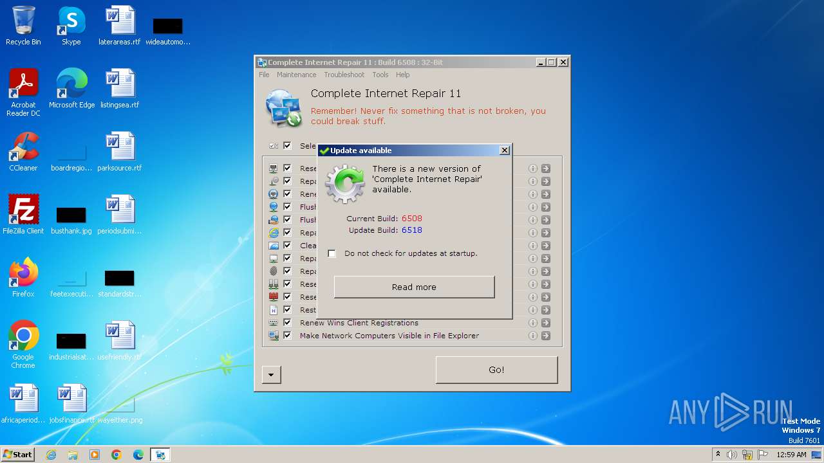Click the green gear update icon
Image resolution: width=824 pixels, height=463 pixels.
pos(345,184)
